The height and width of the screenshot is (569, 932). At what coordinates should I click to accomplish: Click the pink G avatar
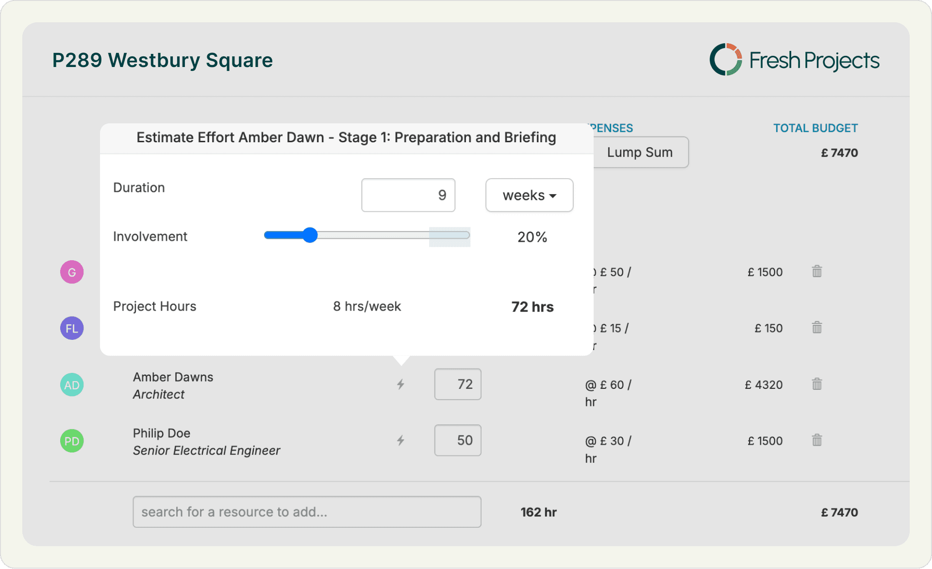click(72, 272)
